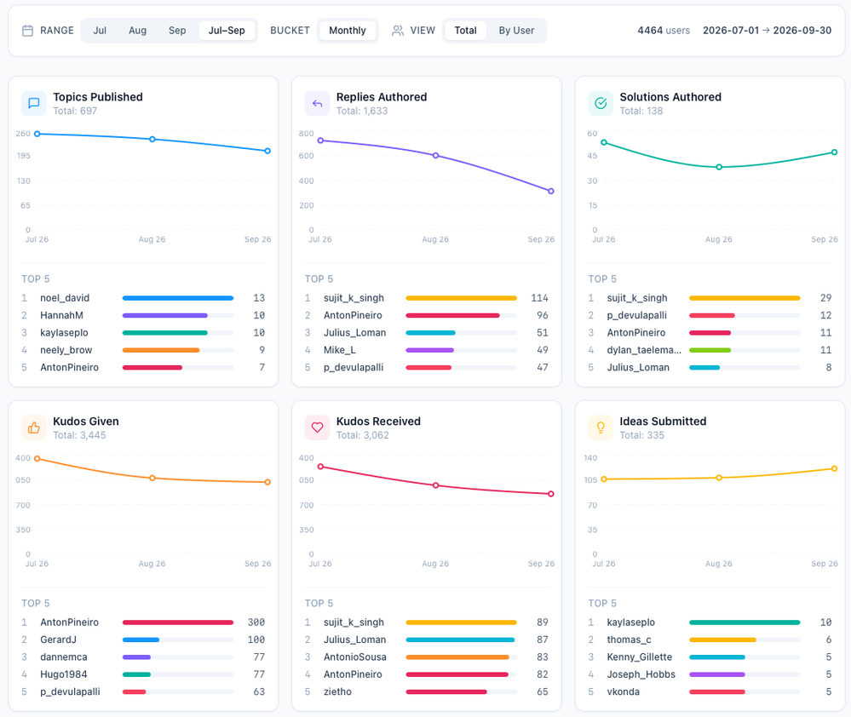Click Kenny_Gillette in Ideas Submitted top 5

[x=640, y=657]
